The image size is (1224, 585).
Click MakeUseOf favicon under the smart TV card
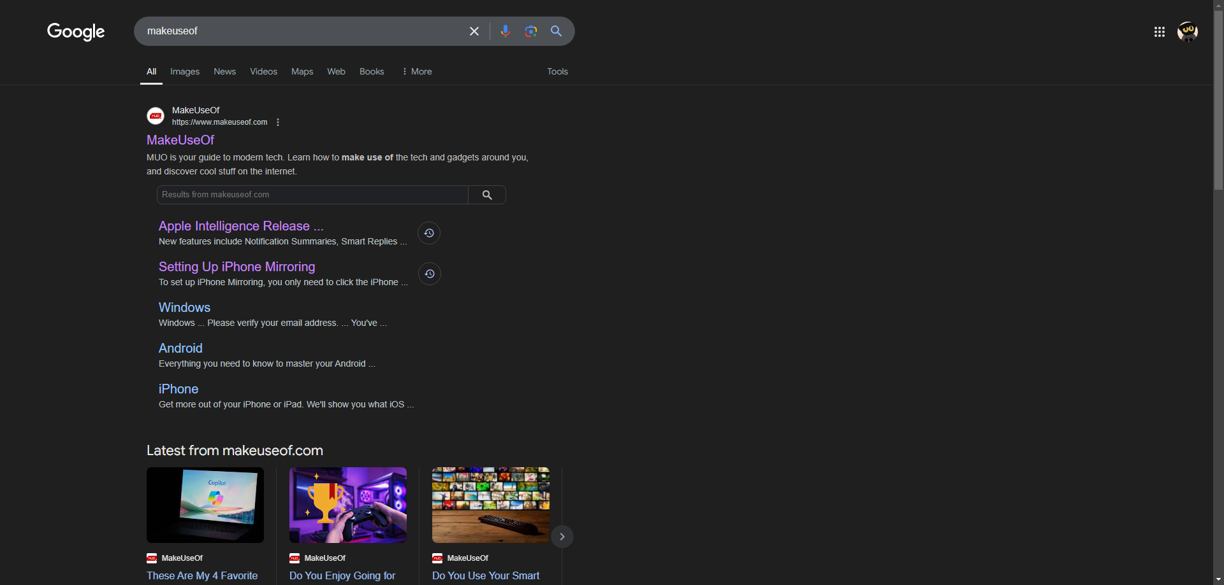coord(437,558)
